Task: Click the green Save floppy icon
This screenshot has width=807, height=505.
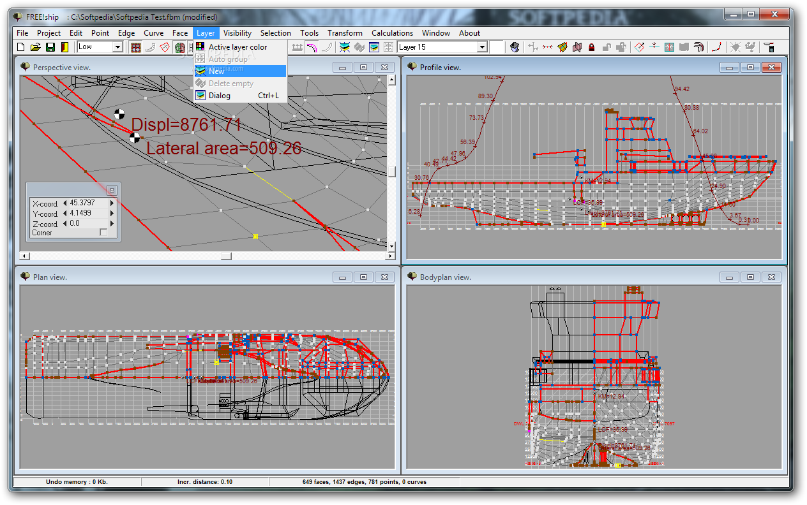Action: point(50,47)
